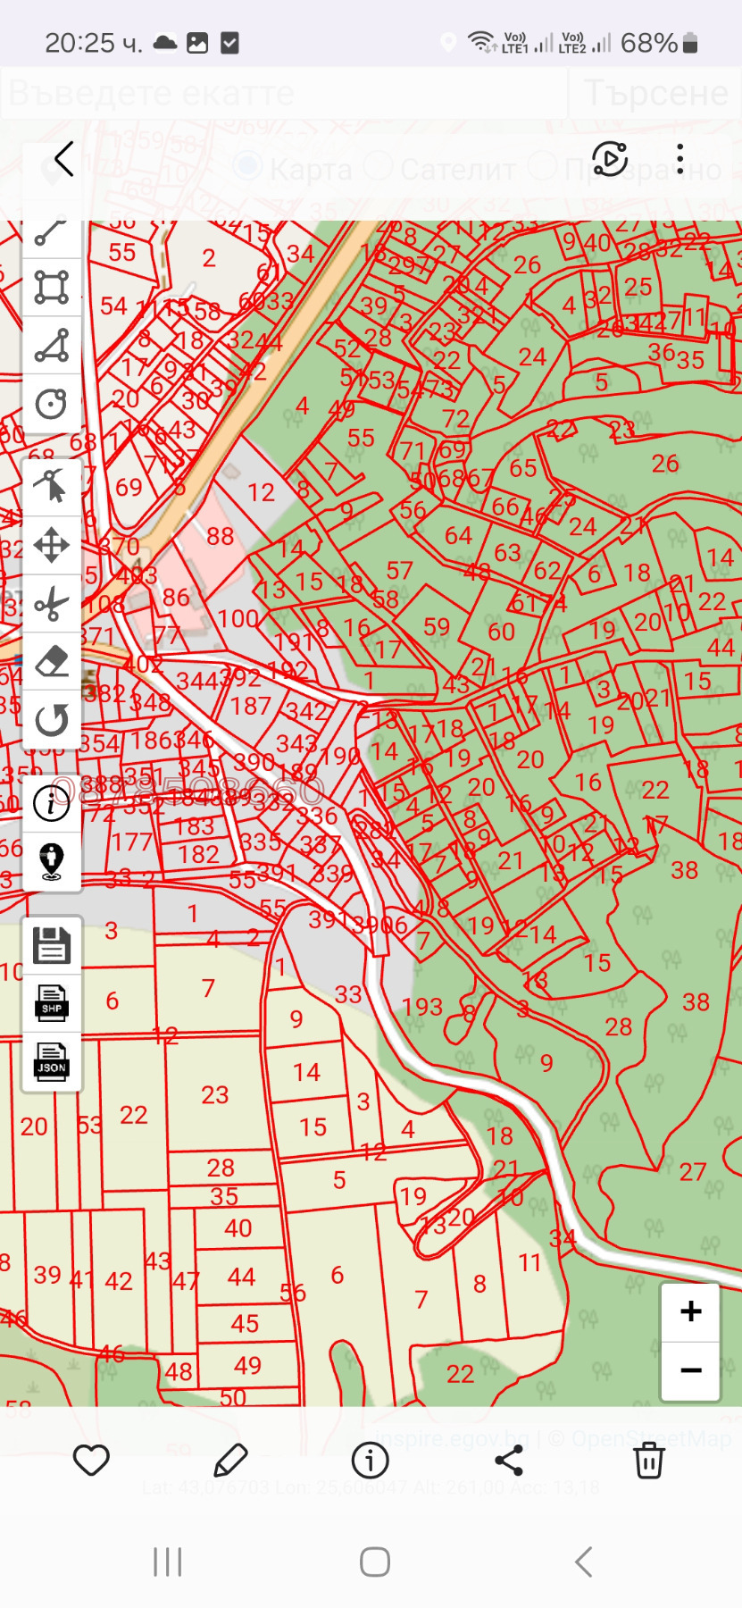This screenshot has width=742, height=1608.
Task: Go back with the top-left chevron
Action: (63, 160)
